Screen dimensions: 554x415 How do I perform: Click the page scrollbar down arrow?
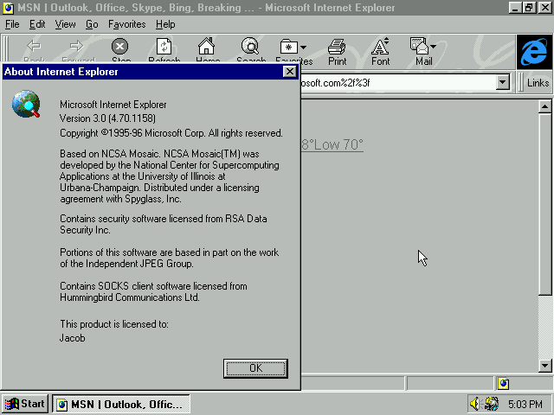pyautogui.click(x=544, y=366)
